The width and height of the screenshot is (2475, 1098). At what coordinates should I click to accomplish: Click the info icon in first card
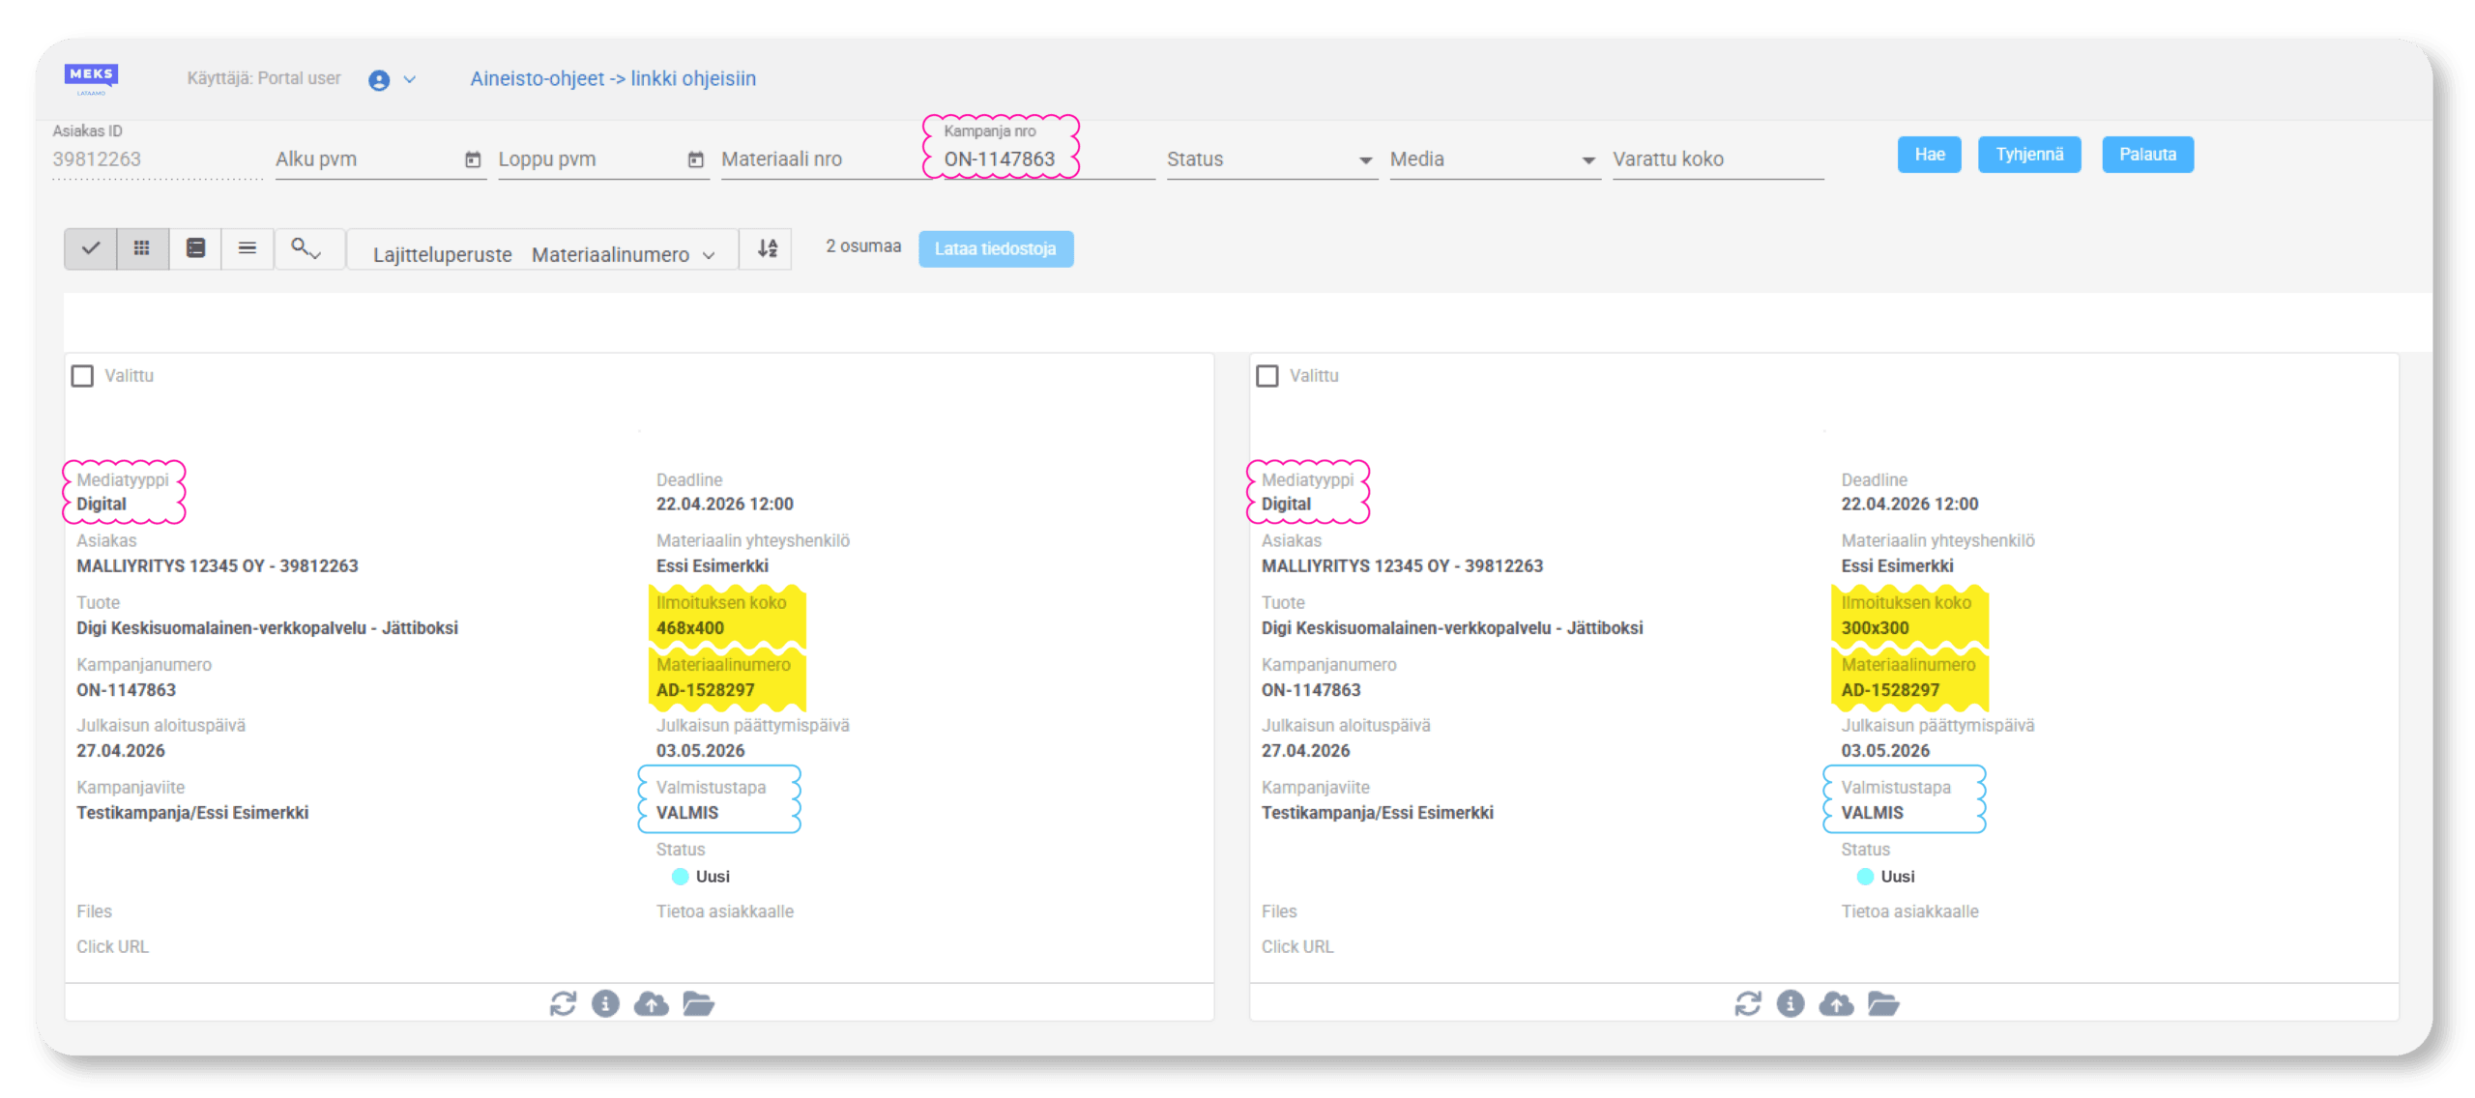click(605, 1003)
